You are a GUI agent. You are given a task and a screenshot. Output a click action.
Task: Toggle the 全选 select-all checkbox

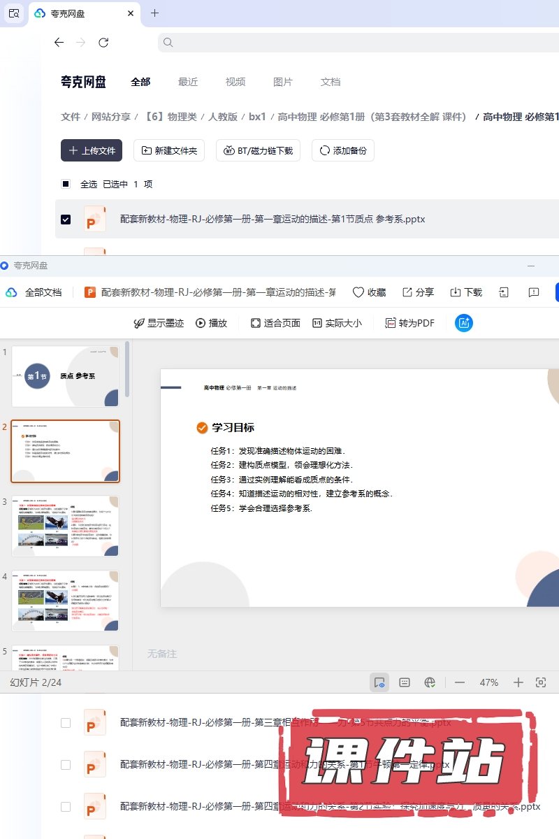66,184
